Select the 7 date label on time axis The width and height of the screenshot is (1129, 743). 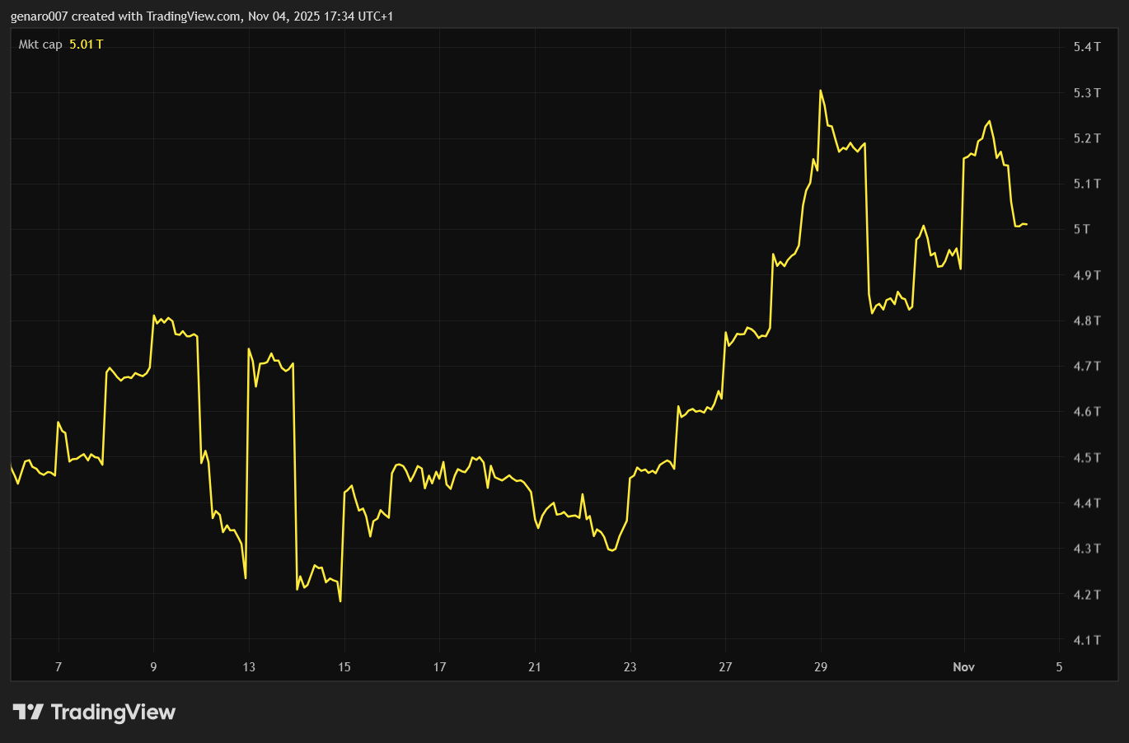(59, 667)
